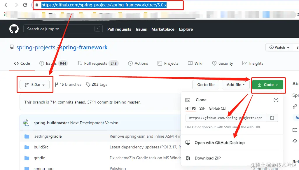The width and height of the screenshot is (299, 170).
Task: Select the HTTPS clone tab
Action: tap(190, 108)
